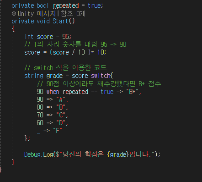Open the '참조 0개' references link
The height and width of the screenshot is (182, 202).
[73, 14]
